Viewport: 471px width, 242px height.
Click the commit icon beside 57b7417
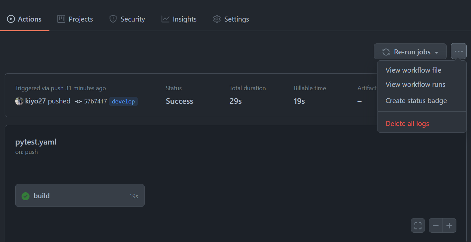(78, 101)
